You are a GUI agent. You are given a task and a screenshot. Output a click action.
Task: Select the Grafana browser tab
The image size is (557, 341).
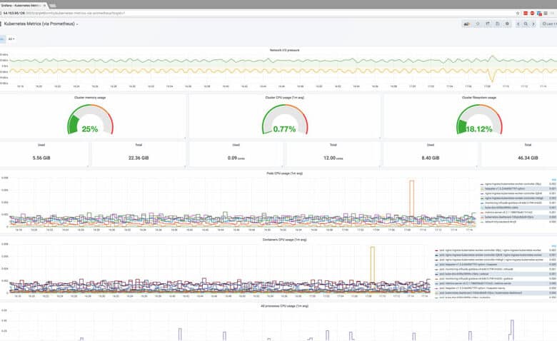tap(23, 5)
